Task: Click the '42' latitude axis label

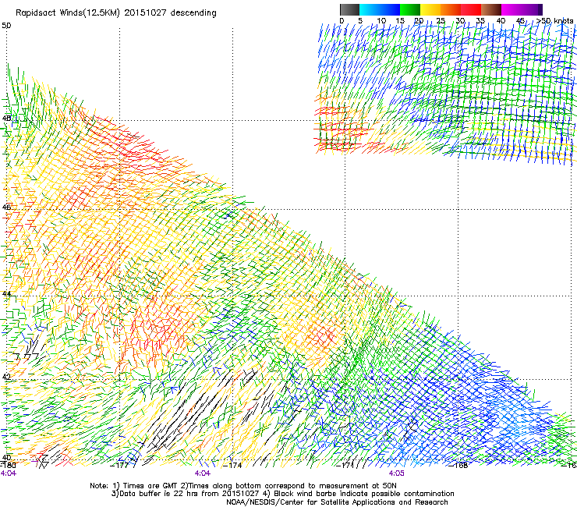Action: click(6, 377)
